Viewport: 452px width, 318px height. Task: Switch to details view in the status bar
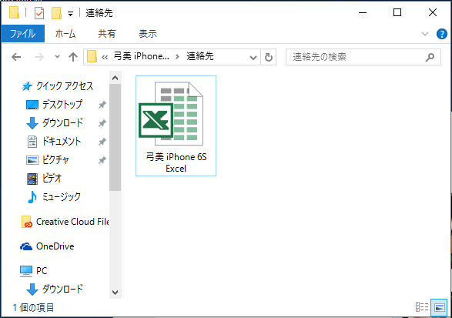[422, 307]
